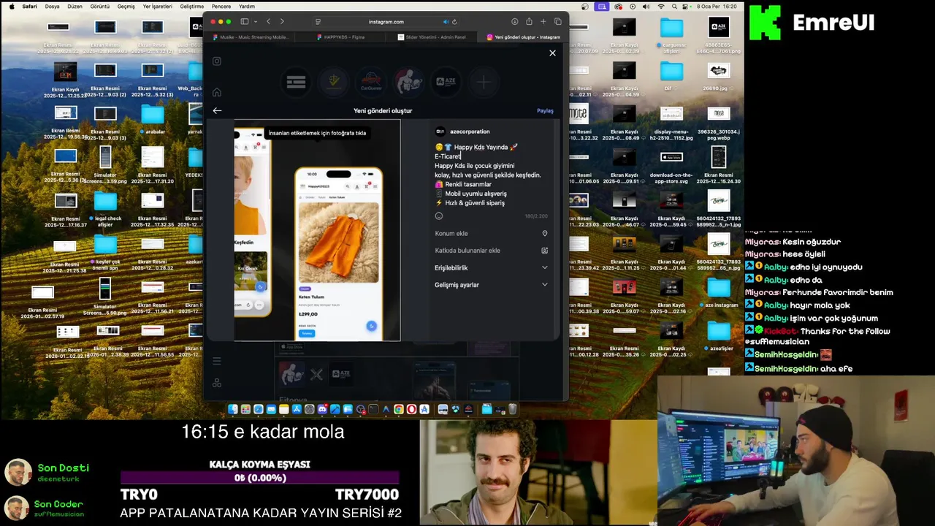Click the post photo to tag people

coord(317,230)
